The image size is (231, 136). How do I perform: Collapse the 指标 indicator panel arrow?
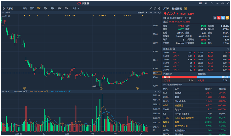point(3,12)
